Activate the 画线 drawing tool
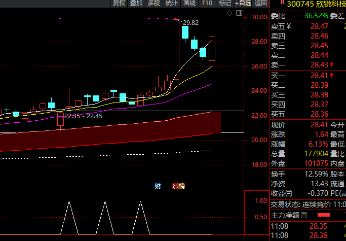 click(x=189, y=3)
